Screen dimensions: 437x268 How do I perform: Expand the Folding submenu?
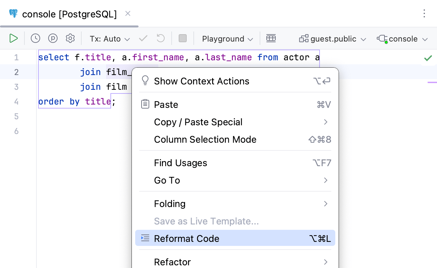coord(170,204)
